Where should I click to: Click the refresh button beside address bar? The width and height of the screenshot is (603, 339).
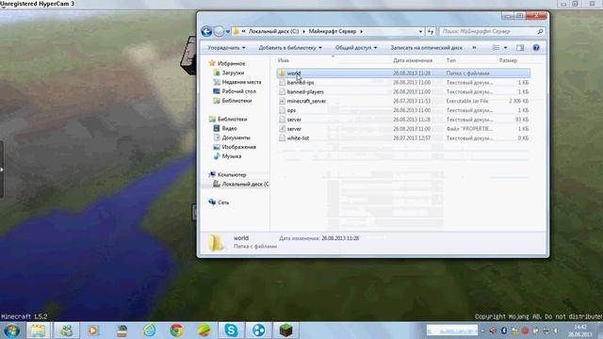[x=431, y=31]
